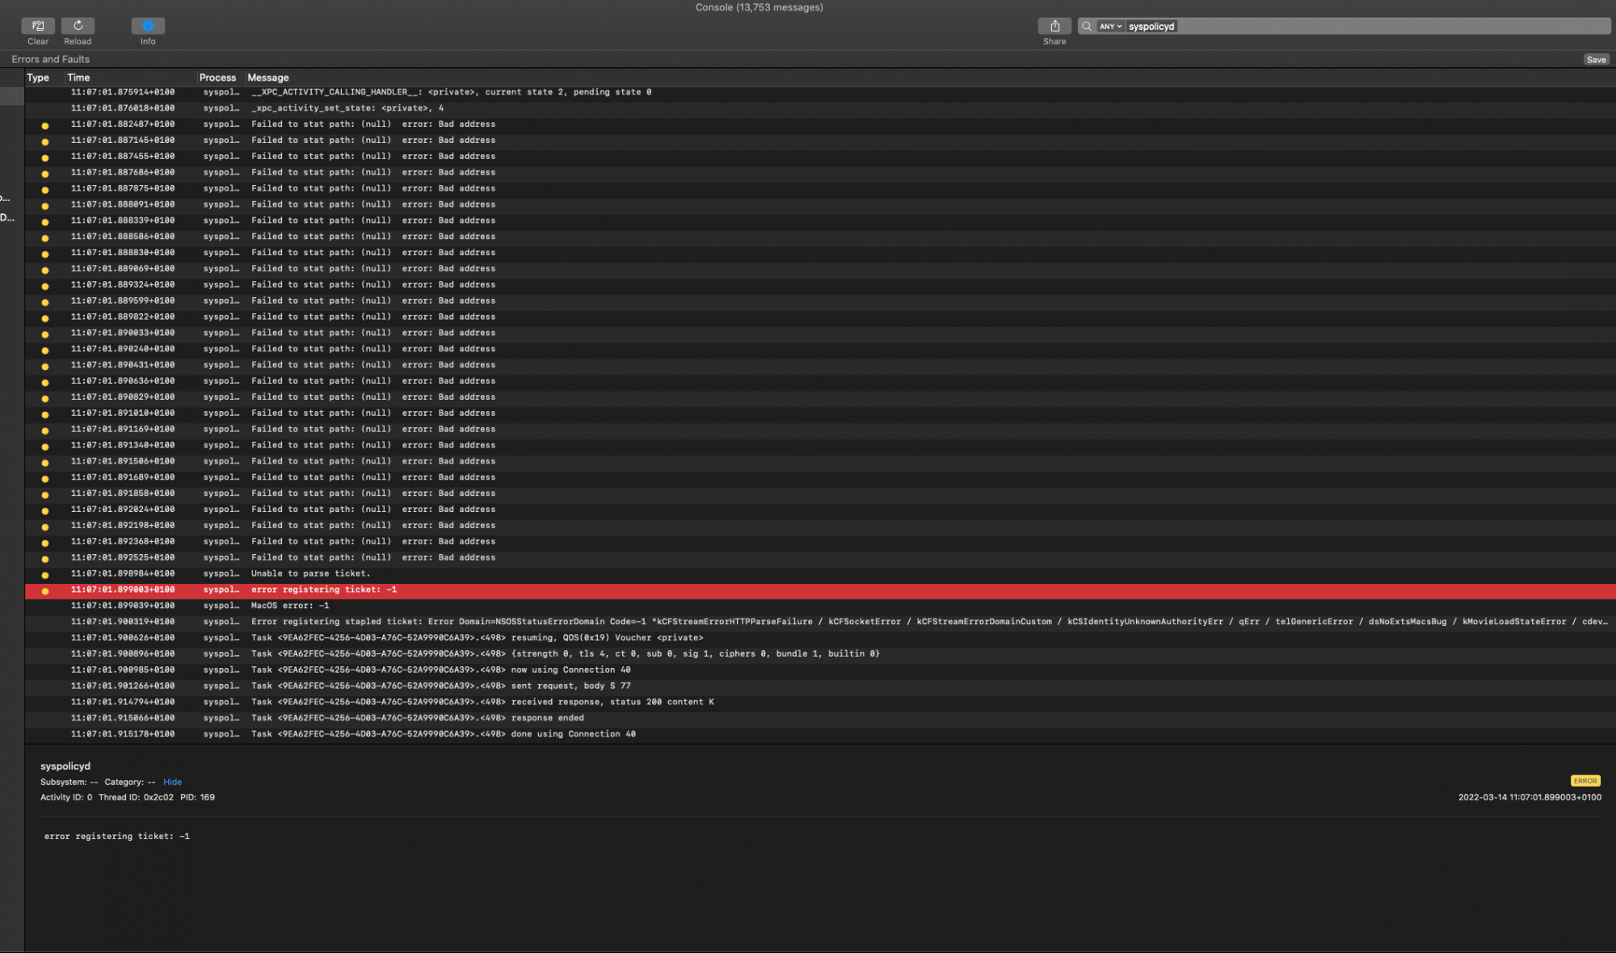The height and width of the screenshot is (953, 1616).
Task: Click the Time column header
Action: pos(78,78)
